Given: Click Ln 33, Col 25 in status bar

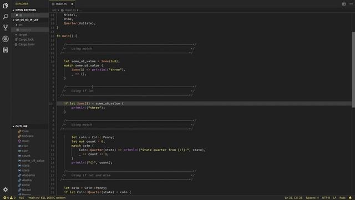Looking at the screenshot, I should (293, 198).
